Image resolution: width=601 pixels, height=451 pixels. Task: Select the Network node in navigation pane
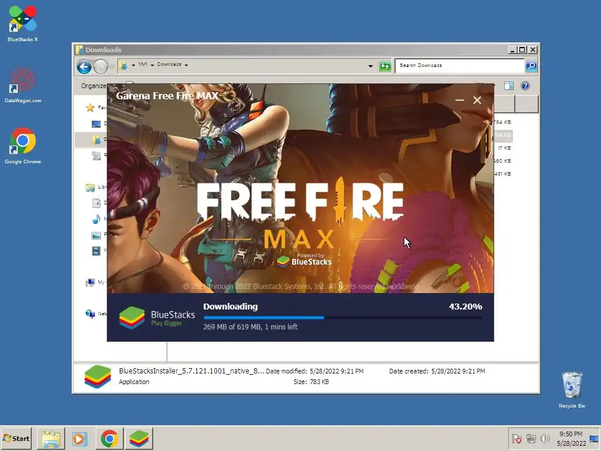tap(90, 314)
